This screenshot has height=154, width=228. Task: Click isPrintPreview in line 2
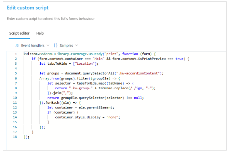point(152,59)
